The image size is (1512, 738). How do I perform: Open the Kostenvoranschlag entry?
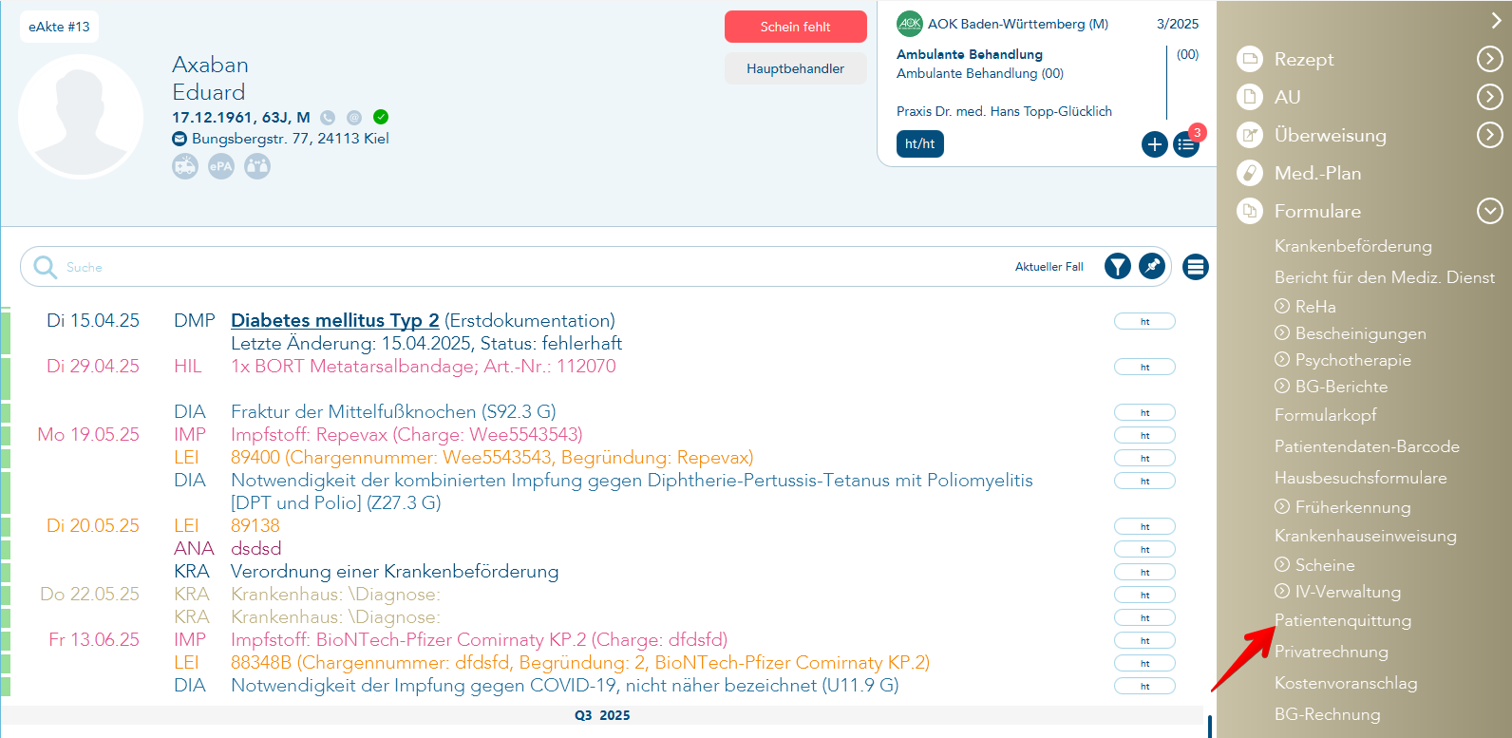(1346, 683)
